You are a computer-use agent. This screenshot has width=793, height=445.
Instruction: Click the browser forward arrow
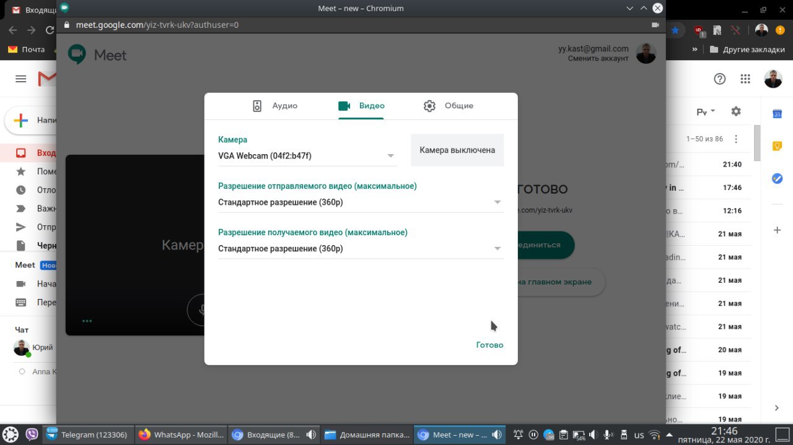point(32,30)
